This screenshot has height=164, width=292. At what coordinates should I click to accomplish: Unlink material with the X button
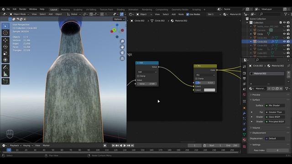tap(281, 89)
